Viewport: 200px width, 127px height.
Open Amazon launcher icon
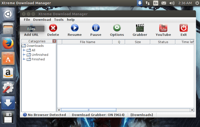pos(8,73)
